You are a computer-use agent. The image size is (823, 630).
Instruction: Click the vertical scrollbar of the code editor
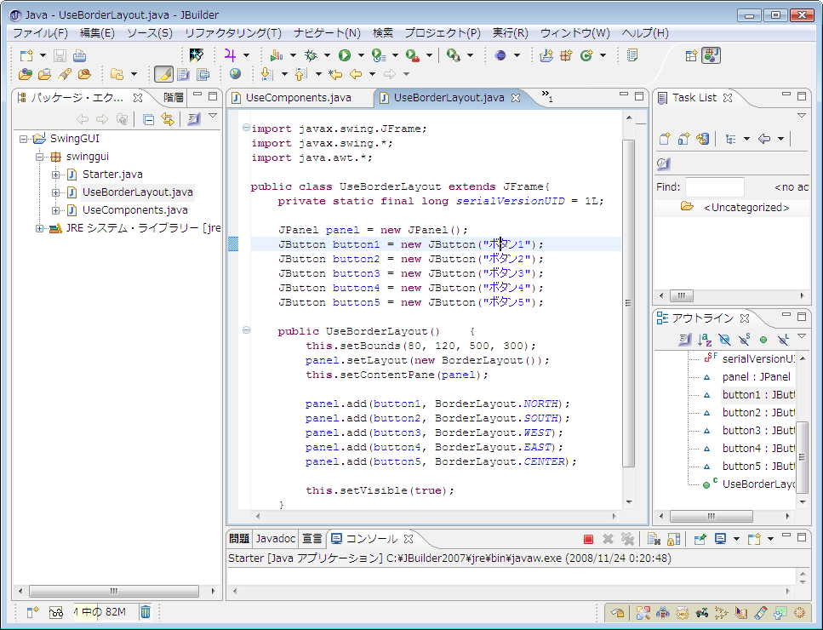pos(629,303)
